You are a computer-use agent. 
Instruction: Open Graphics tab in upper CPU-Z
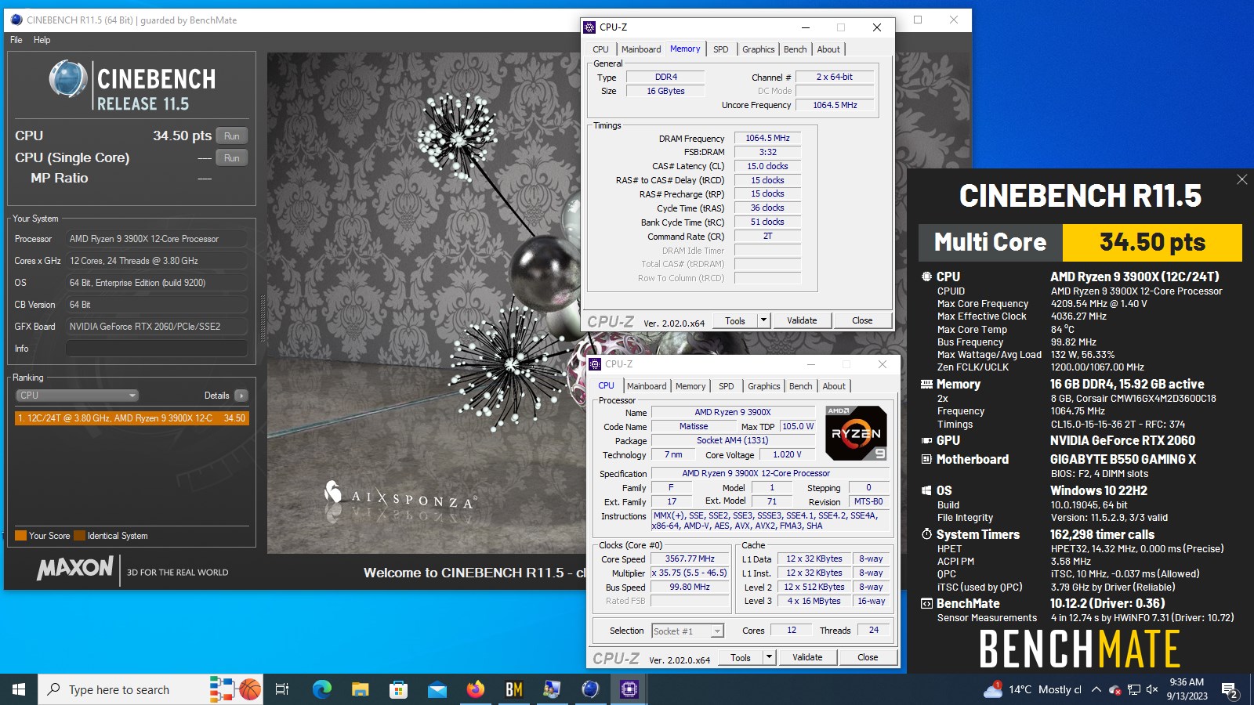pyautogui.click(x=758, y=49)
